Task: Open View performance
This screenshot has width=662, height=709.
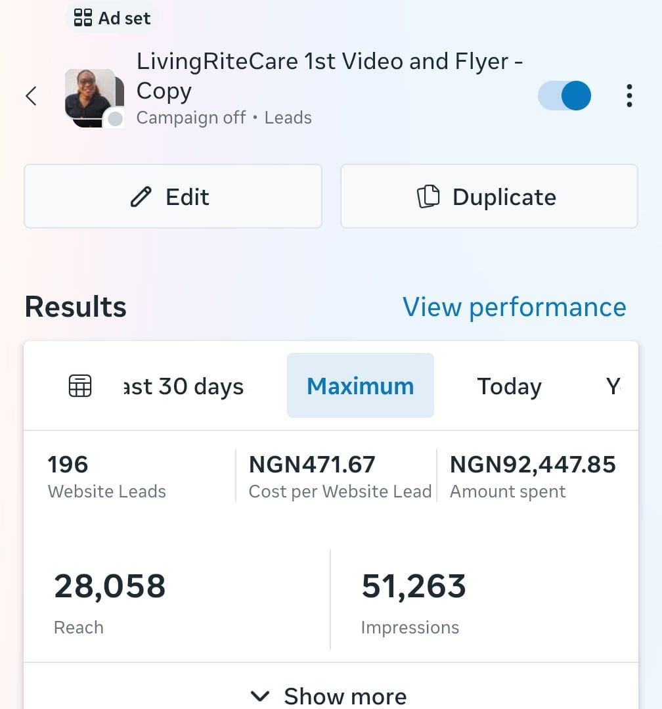Action: (515, 306)
